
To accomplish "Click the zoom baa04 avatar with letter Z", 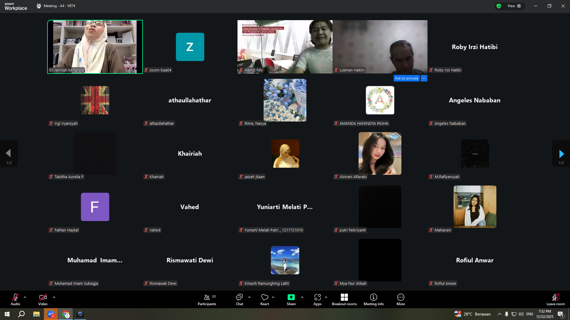I will pyautogui.click(x=190, y=47).
